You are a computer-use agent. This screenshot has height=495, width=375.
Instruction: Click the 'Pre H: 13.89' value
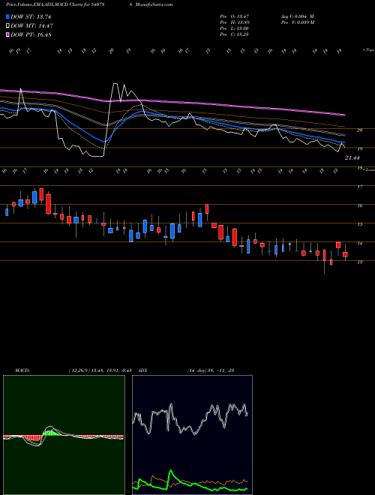click(x=234, y=22)
